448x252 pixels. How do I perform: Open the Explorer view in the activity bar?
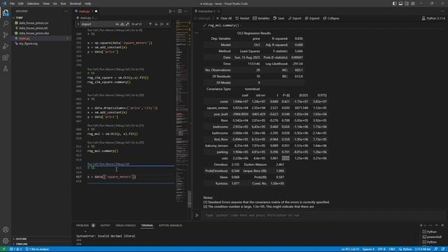[6, 13]
